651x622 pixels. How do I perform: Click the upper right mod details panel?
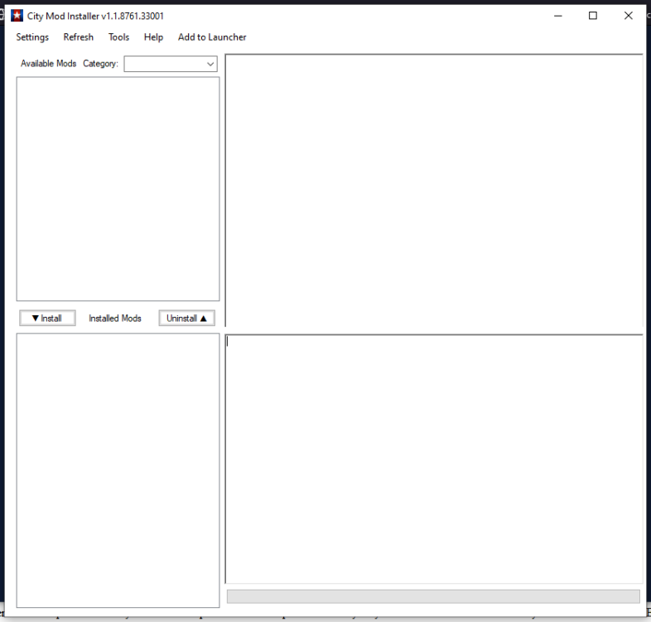(434, 191)
